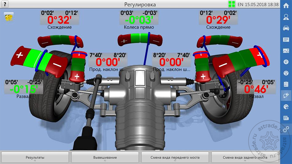The image size is (292, 164).
Task: Open the checklist clipboard icon
Action: click(286, 84)
